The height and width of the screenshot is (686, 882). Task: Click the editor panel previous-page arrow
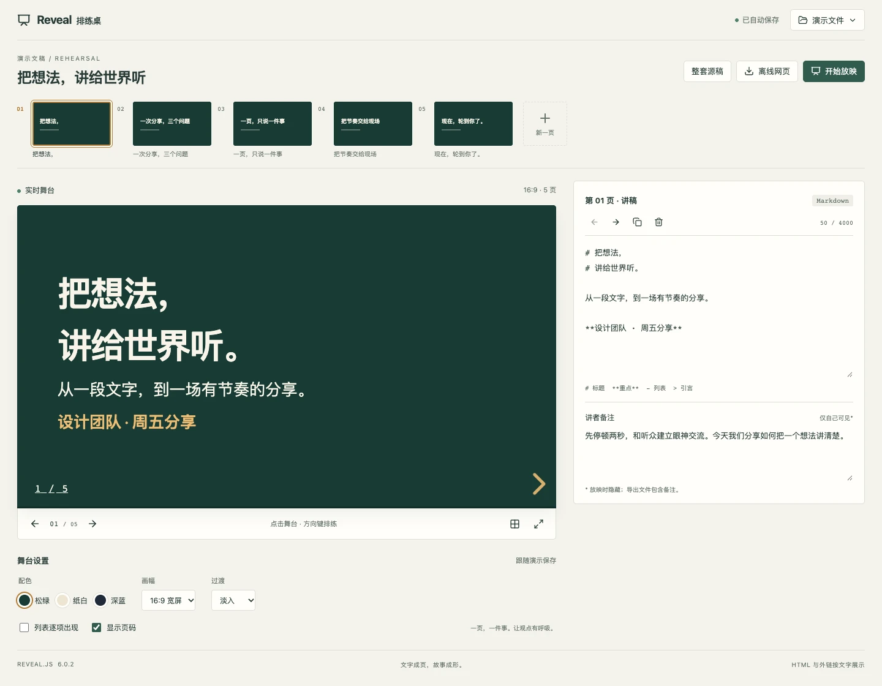click(594, 222)
